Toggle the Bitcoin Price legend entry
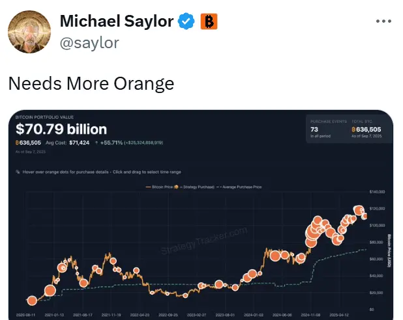 [159, 187]
